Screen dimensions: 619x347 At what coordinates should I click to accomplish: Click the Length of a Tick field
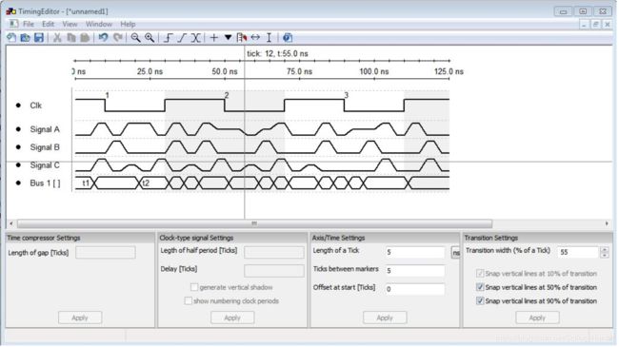(414, 252)
